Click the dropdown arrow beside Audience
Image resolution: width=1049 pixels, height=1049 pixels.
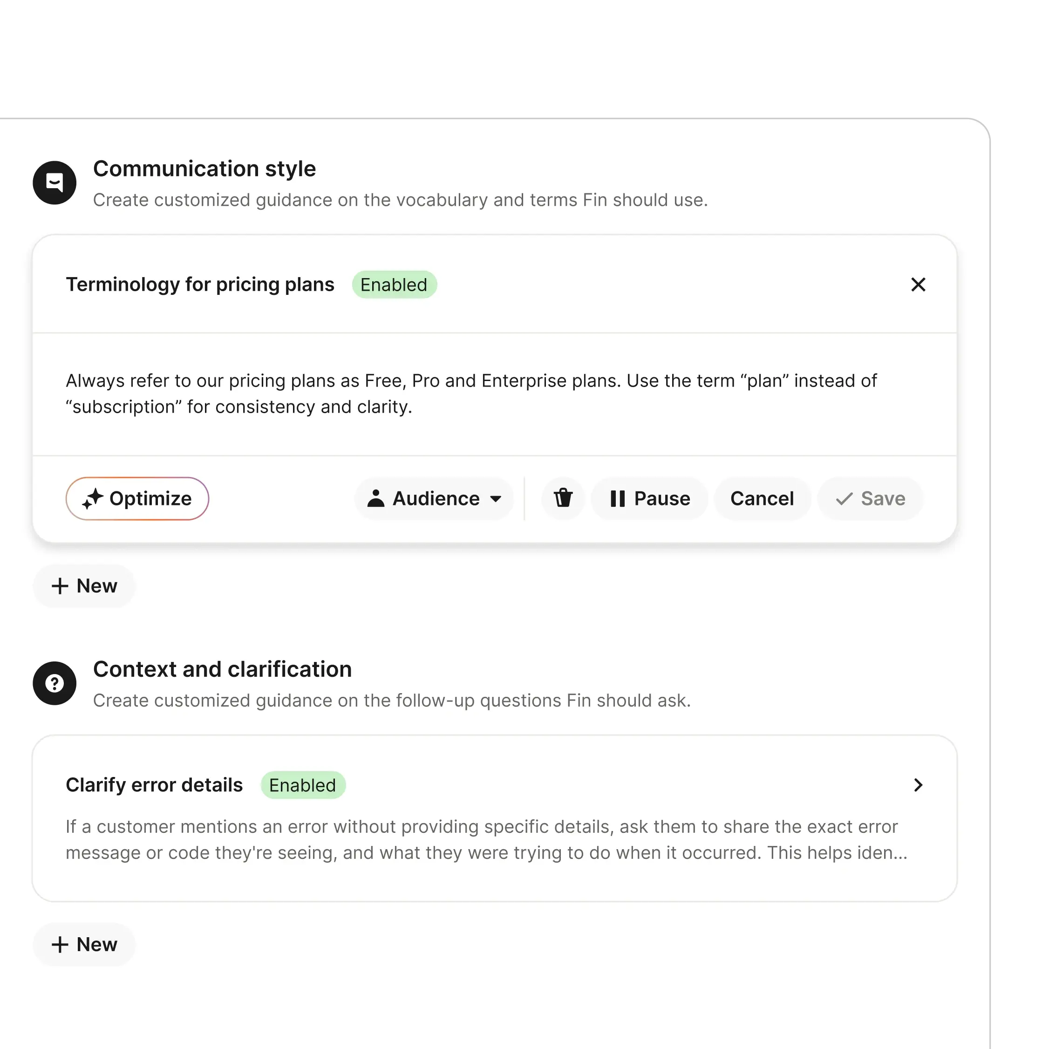tap(496, 498)
